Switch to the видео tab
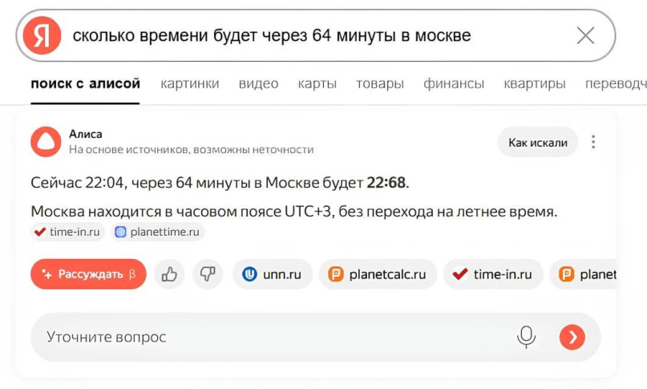The height and width of the screenshot is (389, 647). pyautogui.click(x=258, y=83)
